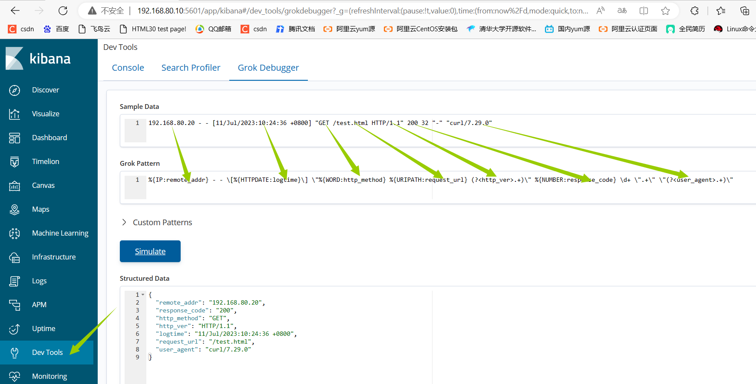756x384 pixels.
Task: Click the browser forward arrow
Action: [39, 11]
